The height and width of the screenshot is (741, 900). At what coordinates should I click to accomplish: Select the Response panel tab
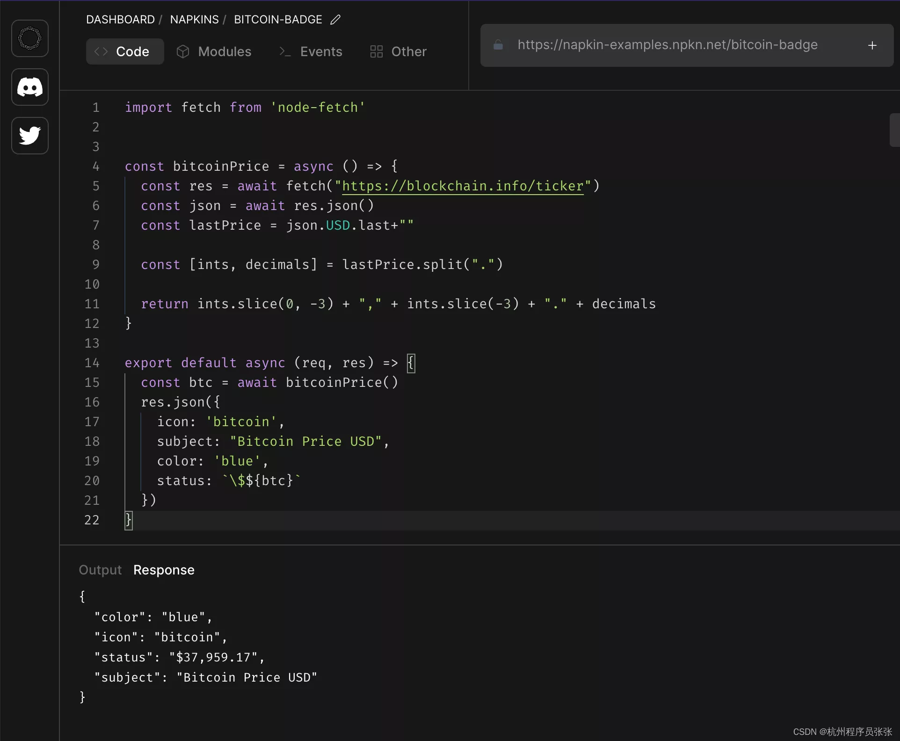tap(164, 570)
